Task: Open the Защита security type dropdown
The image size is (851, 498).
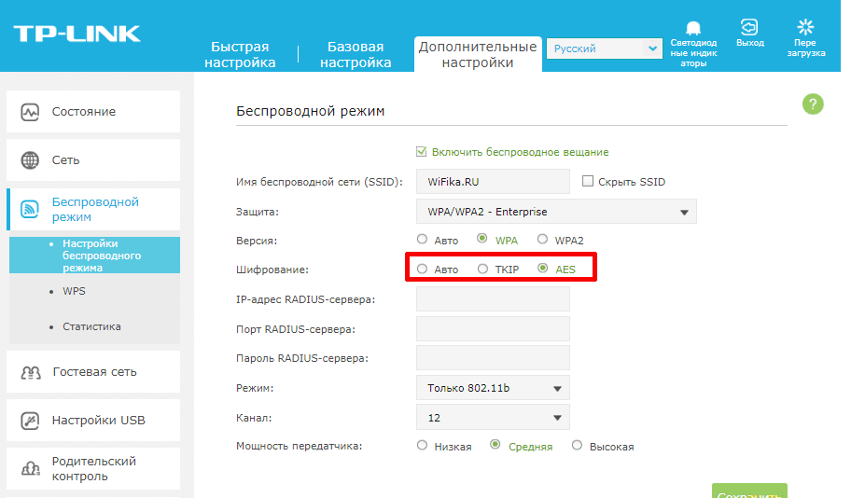Action: click(555, 212)
